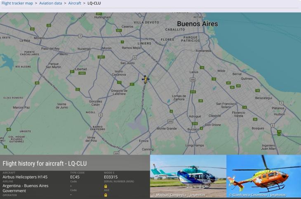301x199 pixels.
Task: Click the González Catán map label
Action: 96,103
